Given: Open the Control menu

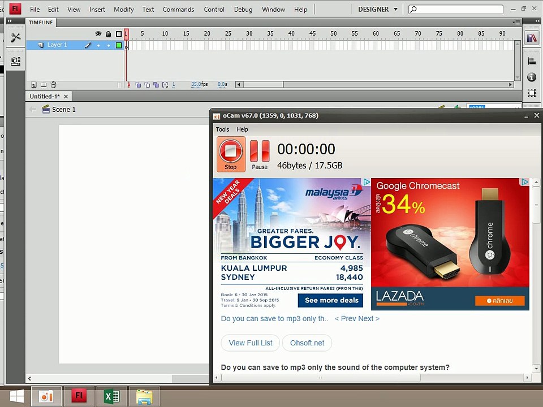Looking at the screenshot, I should pos(214,10).
